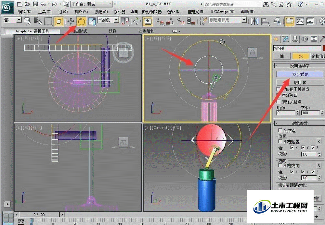This screenshot has width=325, height=225.
Task: Switch to the Graphite 建模工具 tab
Action: [32, 31]
